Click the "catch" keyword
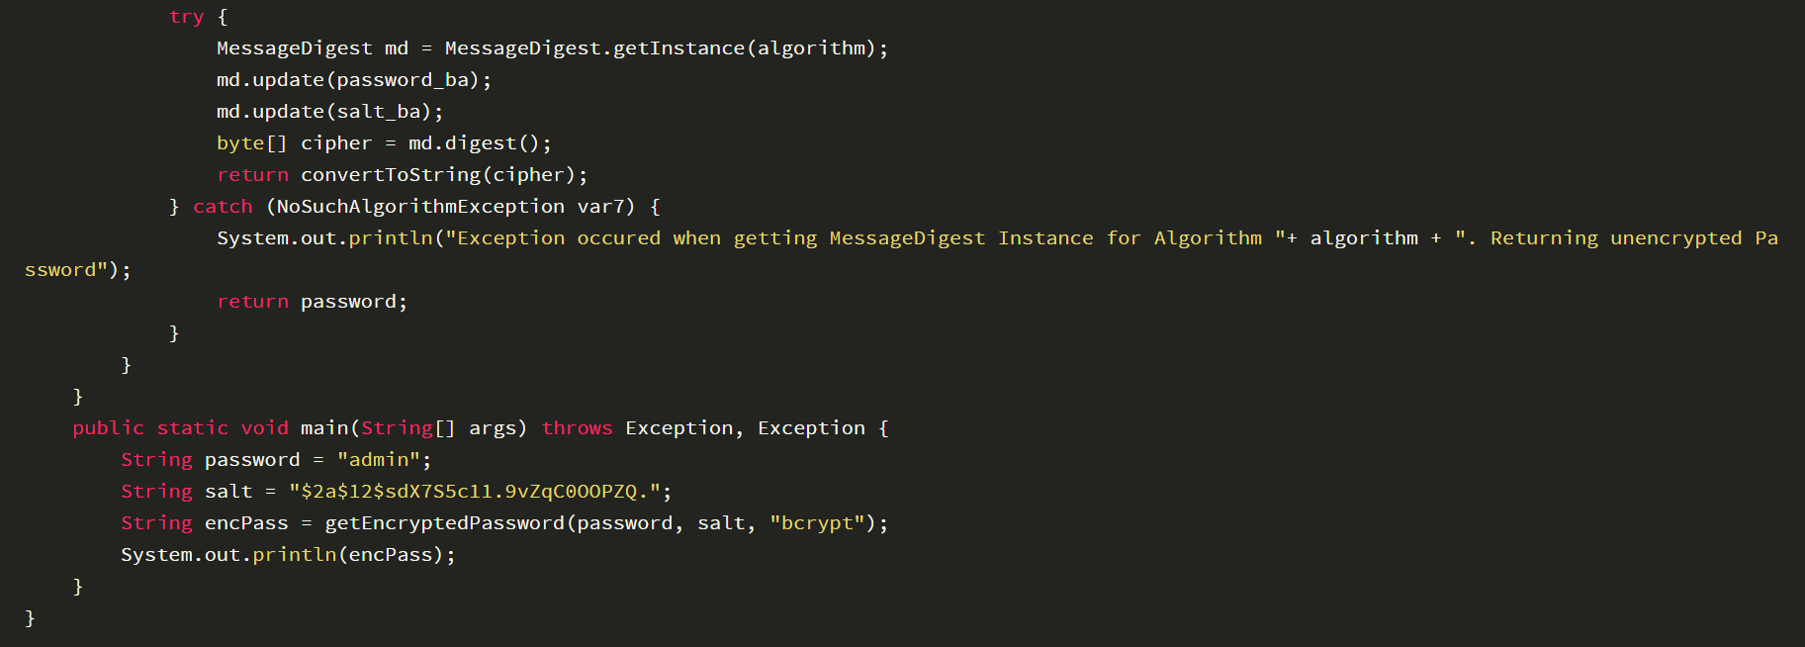1805x647 pixels. point(223,207)
